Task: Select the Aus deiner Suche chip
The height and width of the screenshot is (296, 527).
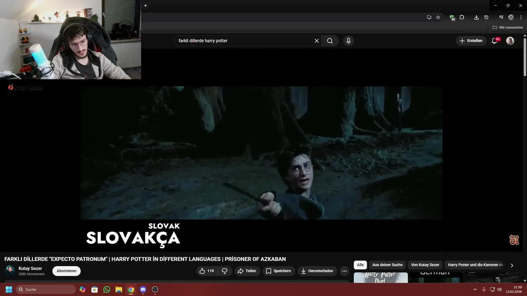Action: 387,265
